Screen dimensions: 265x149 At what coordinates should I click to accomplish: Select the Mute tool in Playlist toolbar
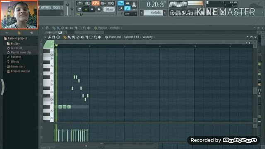tap(67, 28)
